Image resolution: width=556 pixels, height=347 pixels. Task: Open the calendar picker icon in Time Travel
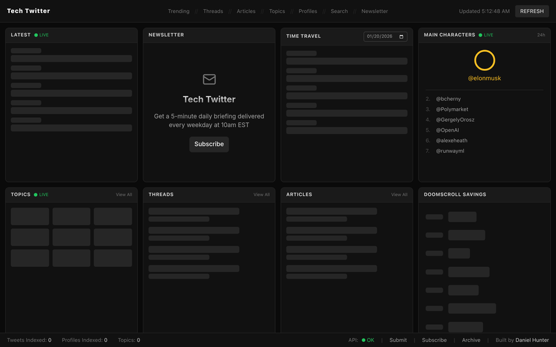(x=402, y=36)
